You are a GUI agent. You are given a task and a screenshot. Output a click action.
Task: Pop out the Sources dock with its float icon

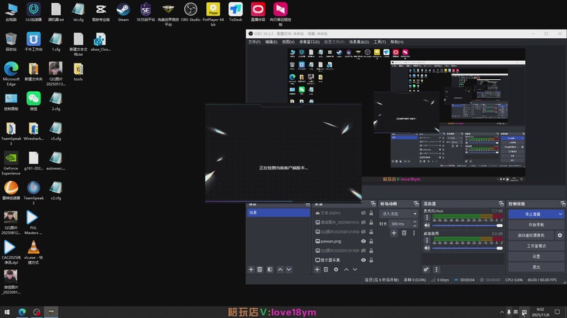pyautogui.click(x=374, y=204)
